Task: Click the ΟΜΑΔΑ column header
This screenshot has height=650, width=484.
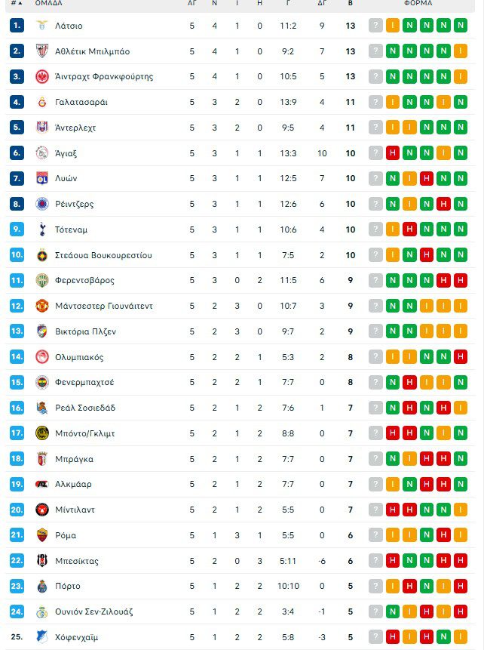Action: tap(48, 3)
